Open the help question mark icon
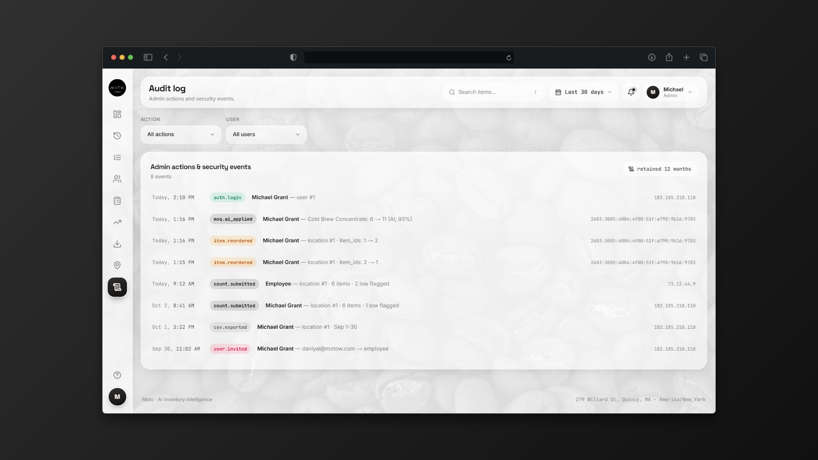 pos(117,375)
